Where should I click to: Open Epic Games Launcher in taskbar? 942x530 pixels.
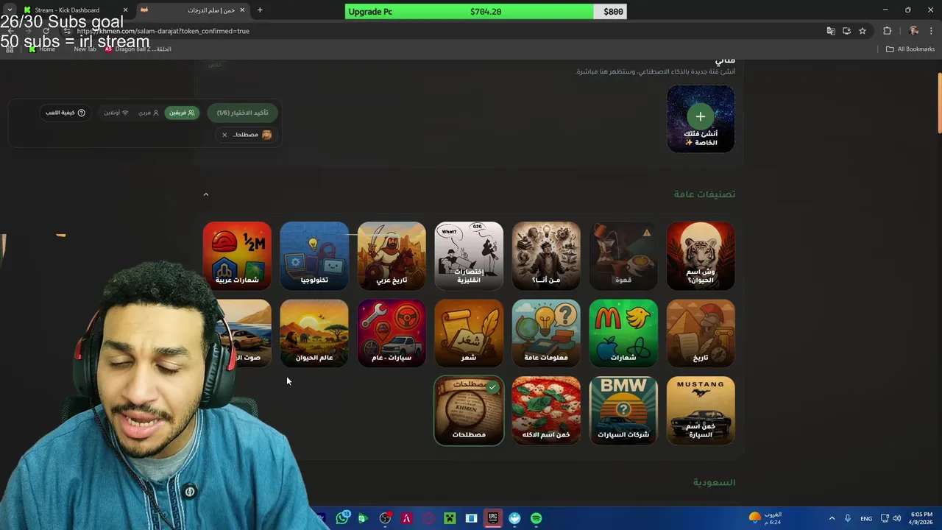tap(493, 518)
